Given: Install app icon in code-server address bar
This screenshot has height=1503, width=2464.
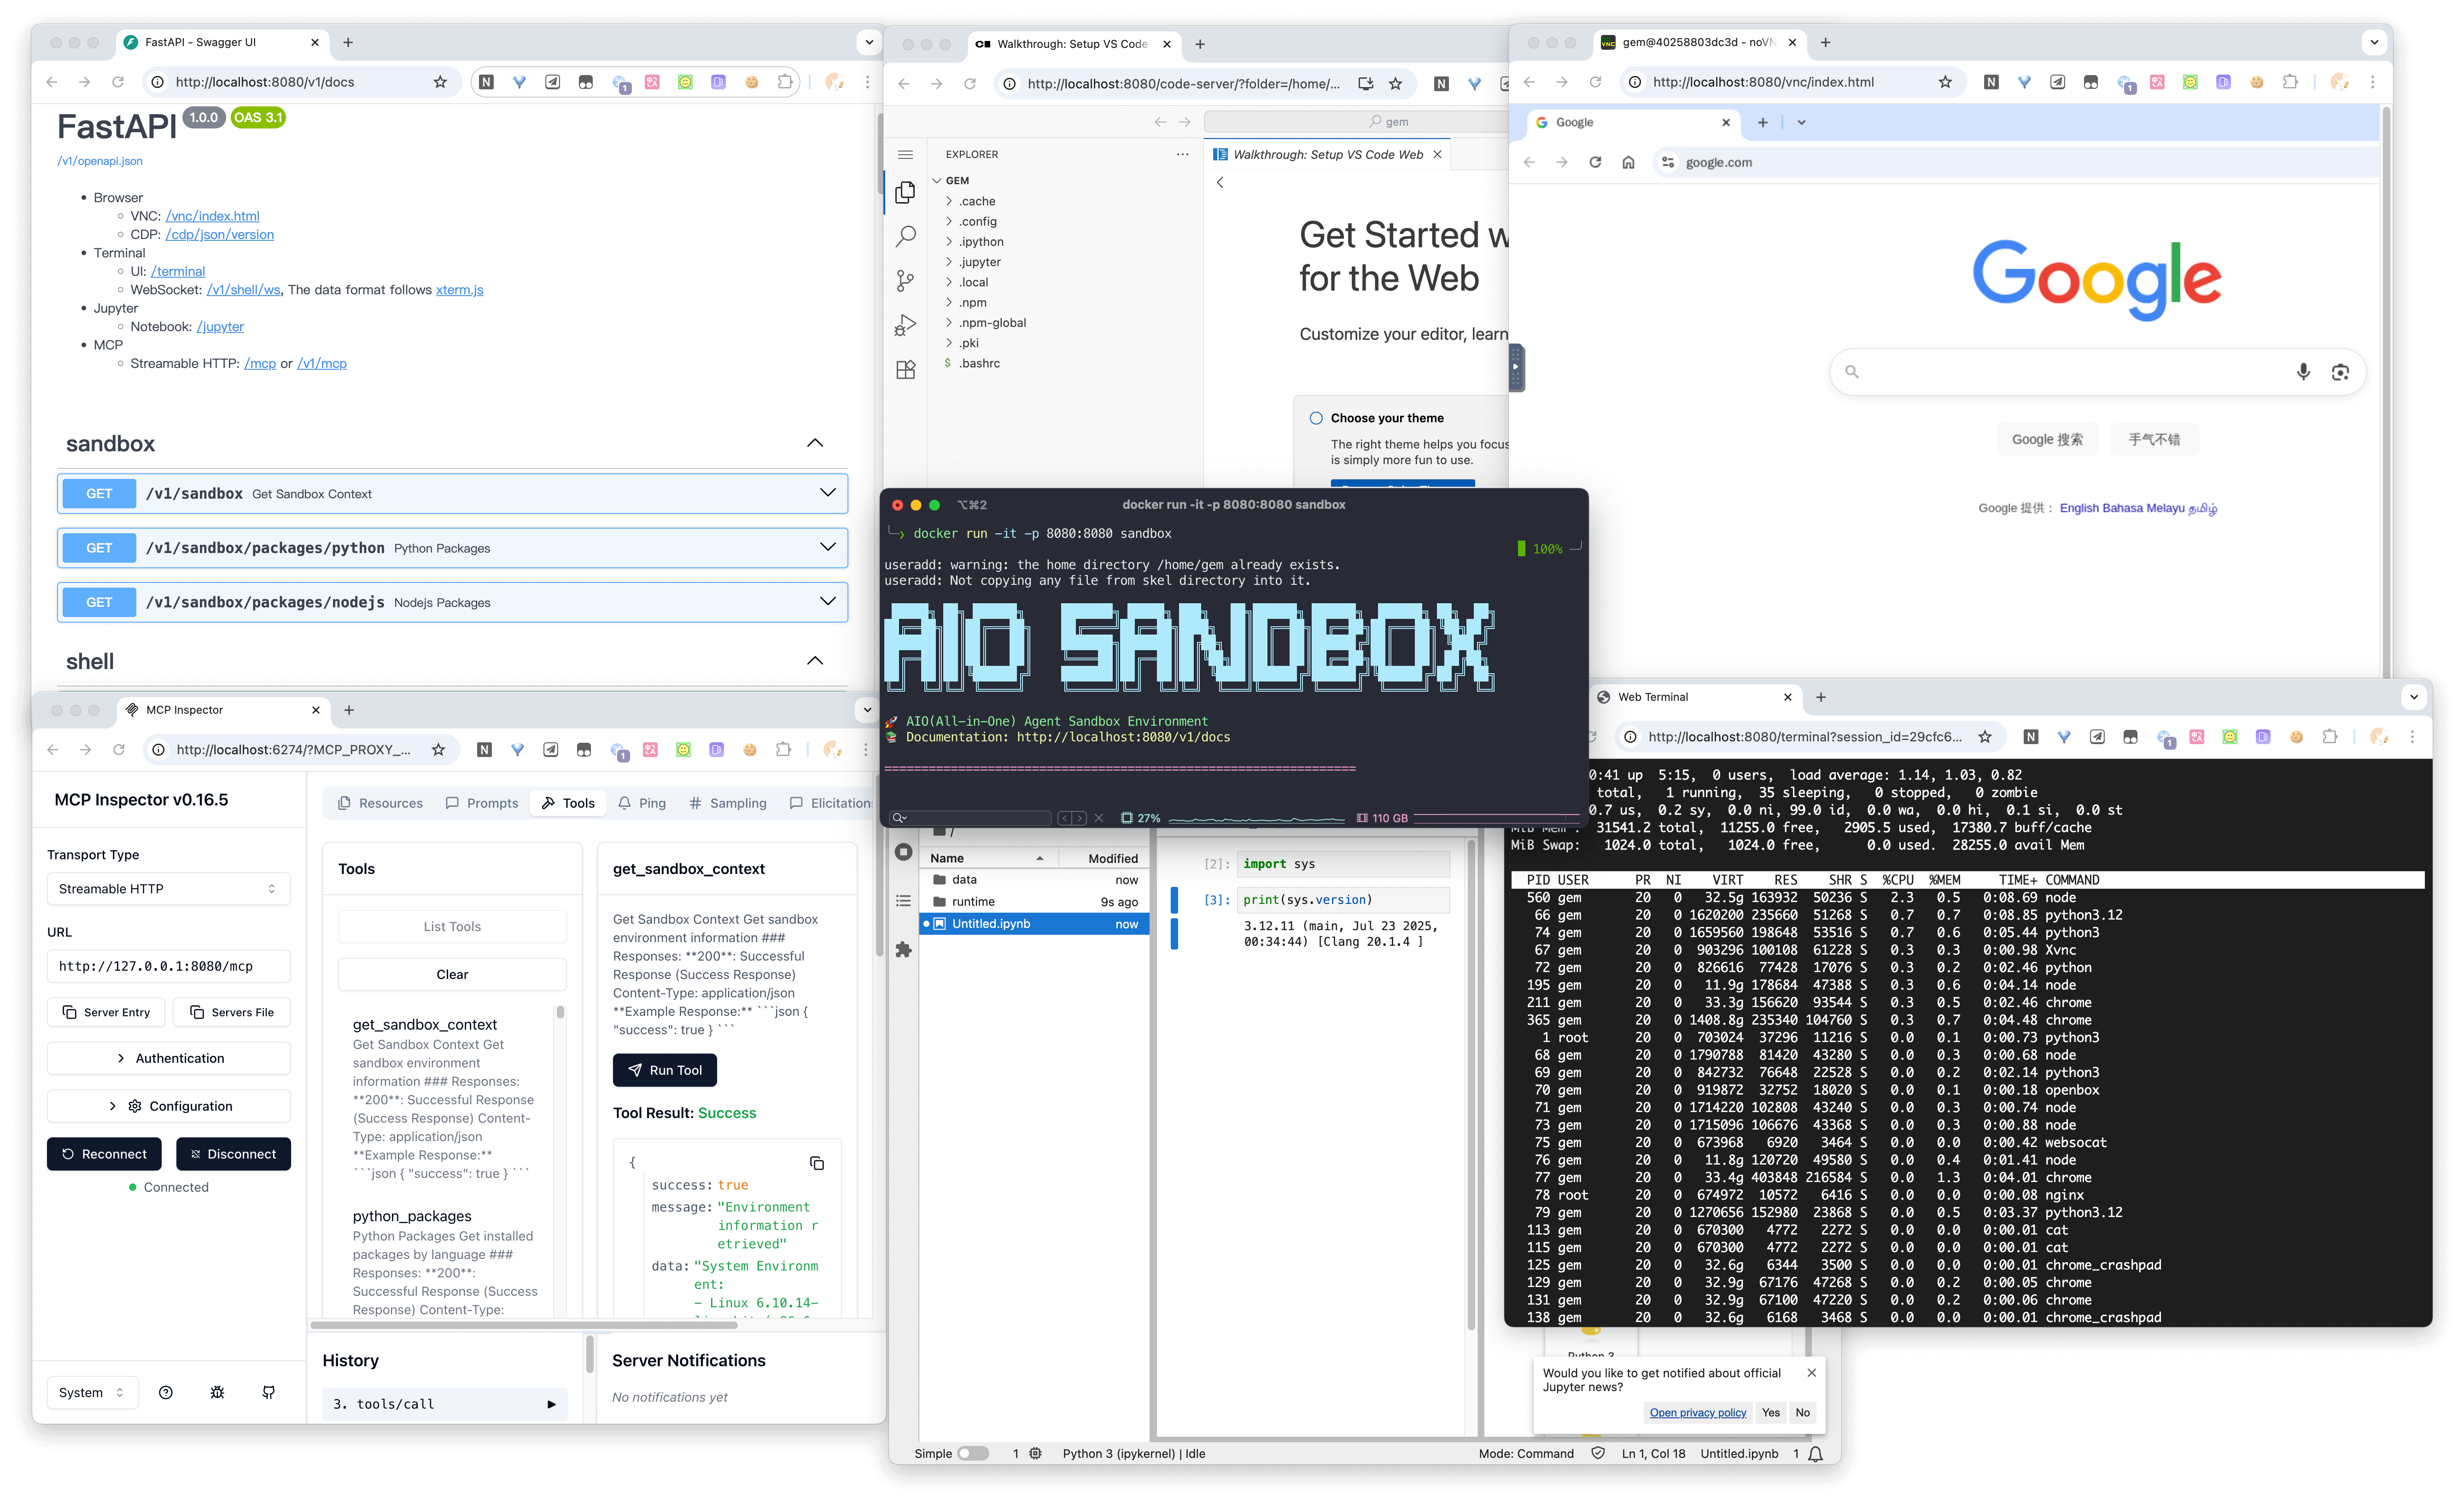Looking at the screenshot, I should (1366, 84).
